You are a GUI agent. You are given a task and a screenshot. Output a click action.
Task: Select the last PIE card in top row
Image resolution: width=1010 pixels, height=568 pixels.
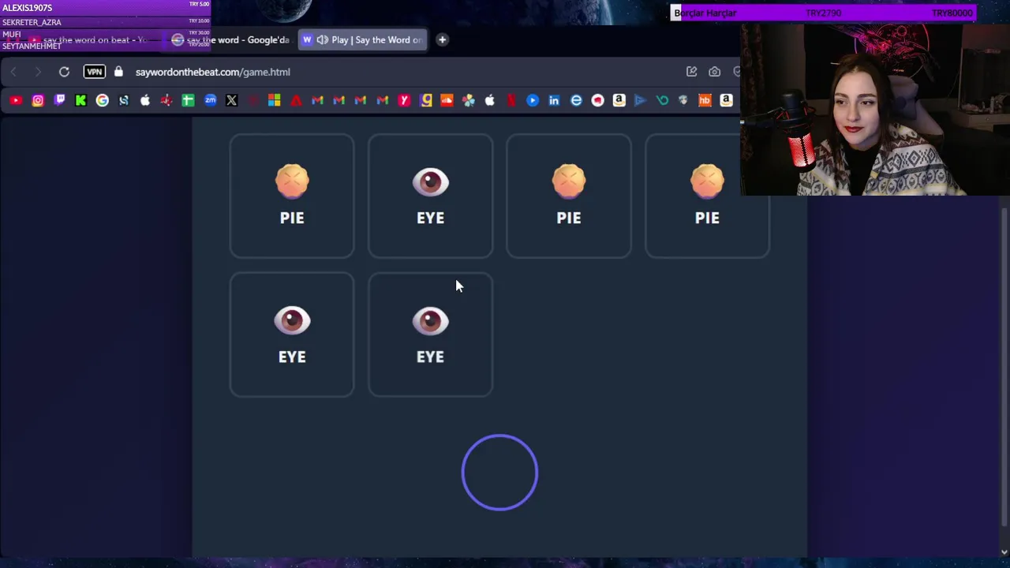coord(707,196)
